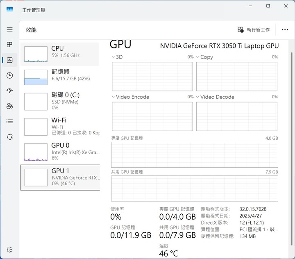
Task: Click the PCI 匯流排 1 location value
Action: tap(259, 229)
